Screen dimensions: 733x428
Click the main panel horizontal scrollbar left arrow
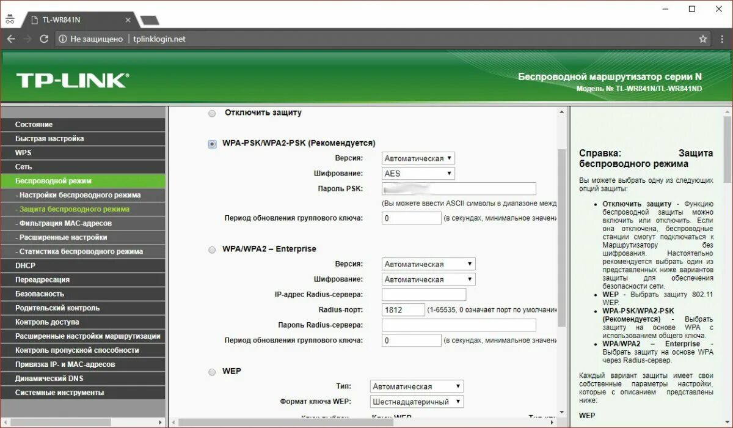[x=173, y=422]
